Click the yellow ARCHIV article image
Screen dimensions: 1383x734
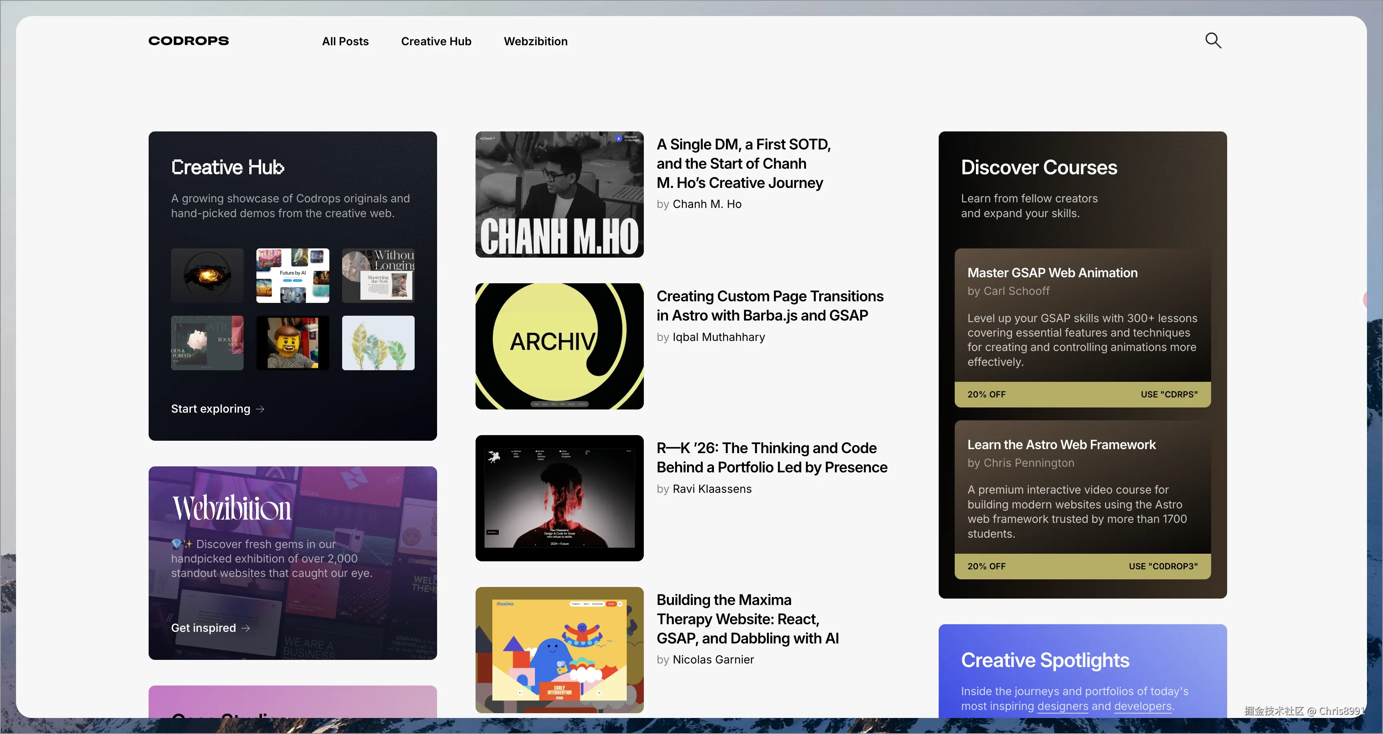coord(559,346)
